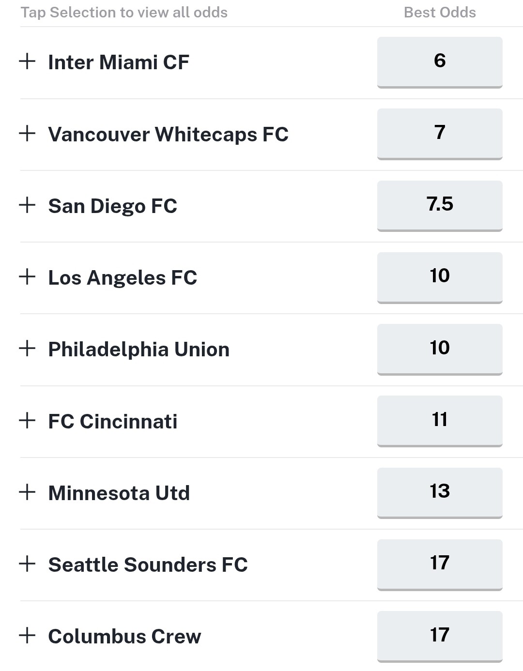Screen dimensions: 523x671
Task: Tap Seattle Sounders FC odds of 17
Action: point(439,564)
